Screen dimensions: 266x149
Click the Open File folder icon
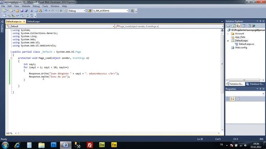click(17, 11)
